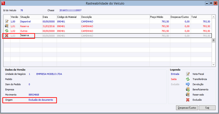The width and height of the screenshot is (219, 114).
Task: Click the 'Entrada' legend label
Action: (x=175, y=74)
